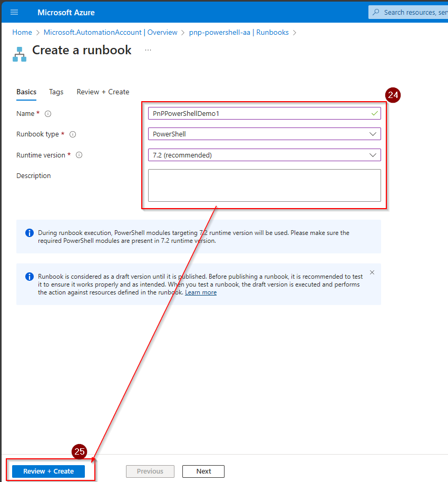The height and width of the screenshot is (482, 448).
Task: Click the Next button
Action: tap(203, 471)
